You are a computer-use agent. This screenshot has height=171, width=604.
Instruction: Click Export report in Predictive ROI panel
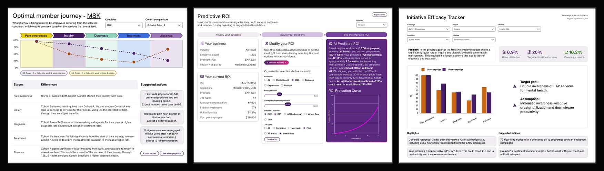[380, 14]
